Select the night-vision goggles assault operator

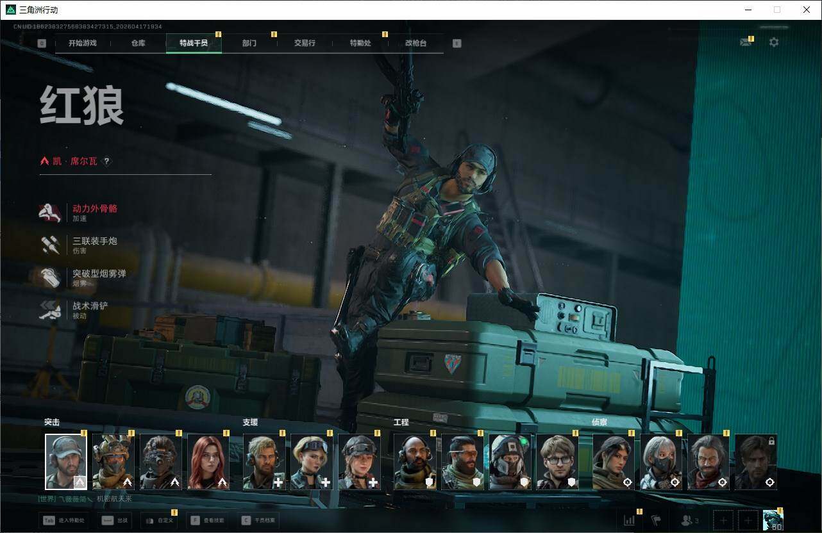(x=161, y=462)
